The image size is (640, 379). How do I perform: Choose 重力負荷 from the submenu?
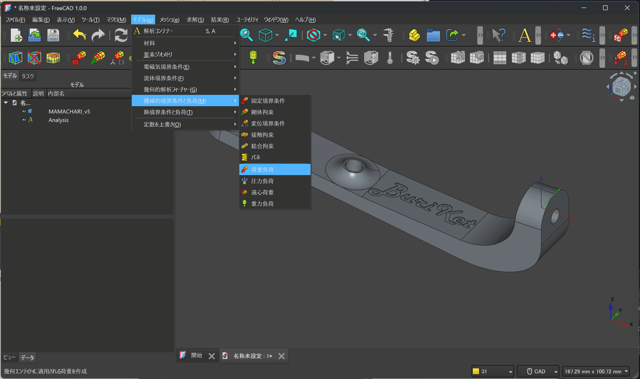[275, 204]
